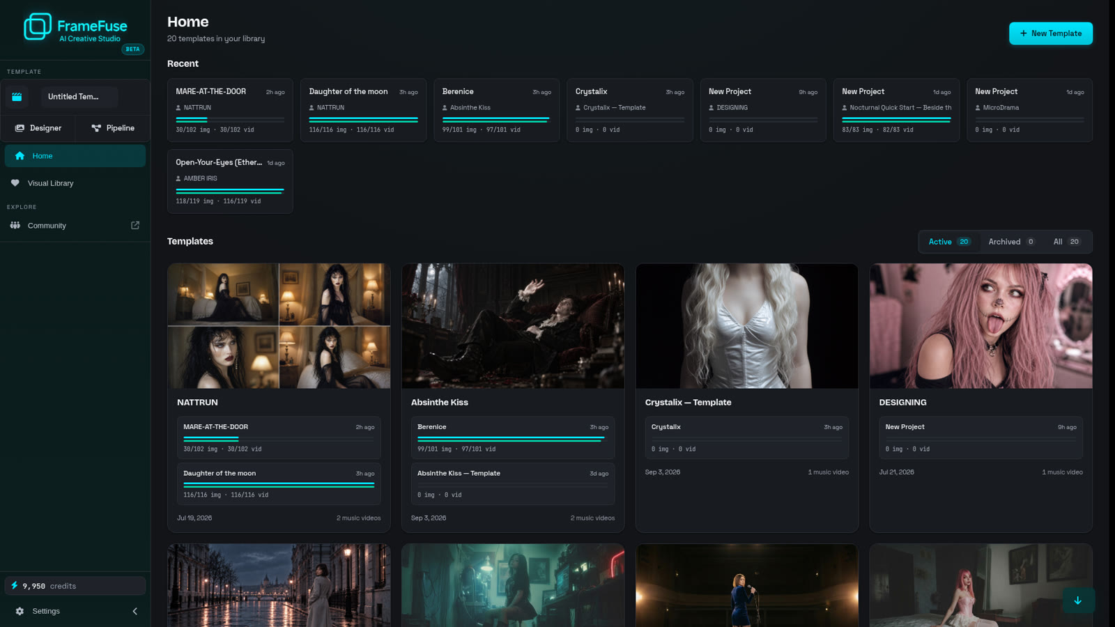Open the Community external link icon

[135, 225]
